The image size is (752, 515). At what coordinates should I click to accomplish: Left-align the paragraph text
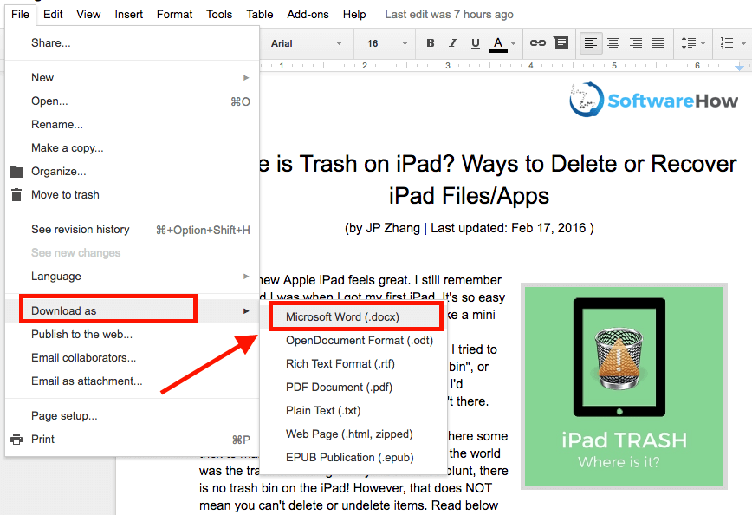pos(591,43)
